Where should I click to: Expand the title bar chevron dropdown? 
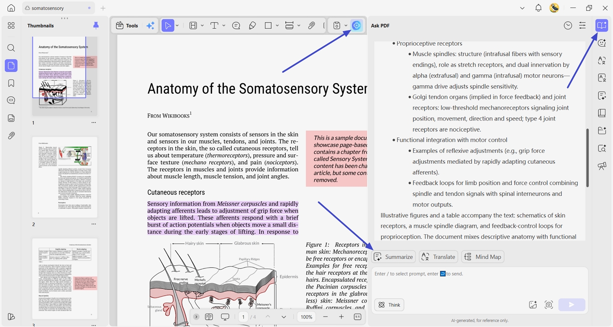(522, 8)
